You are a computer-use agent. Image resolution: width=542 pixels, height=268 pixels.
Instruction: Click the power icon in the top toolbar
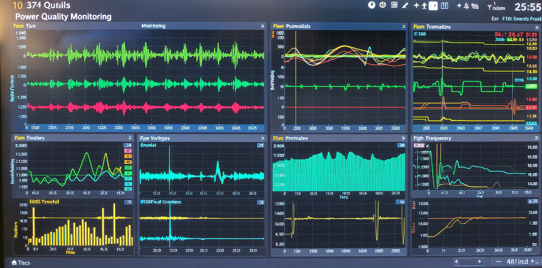pyautogui.click(x=382, y=5)
